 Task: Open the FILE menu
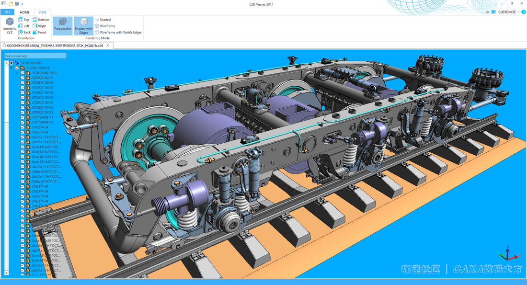pyautogui.click(x=7, y=12)
